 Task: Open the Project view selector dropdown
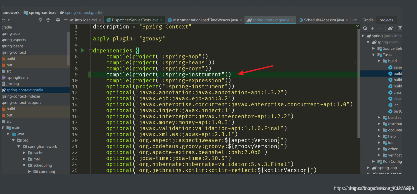coord(9,20)
